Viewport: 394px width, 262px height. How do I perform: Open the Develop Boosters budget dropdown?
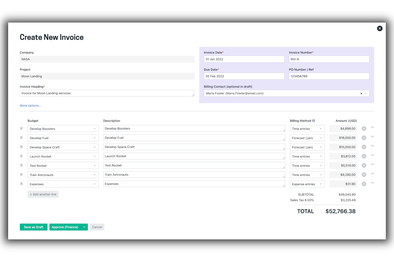pos(63,129)
